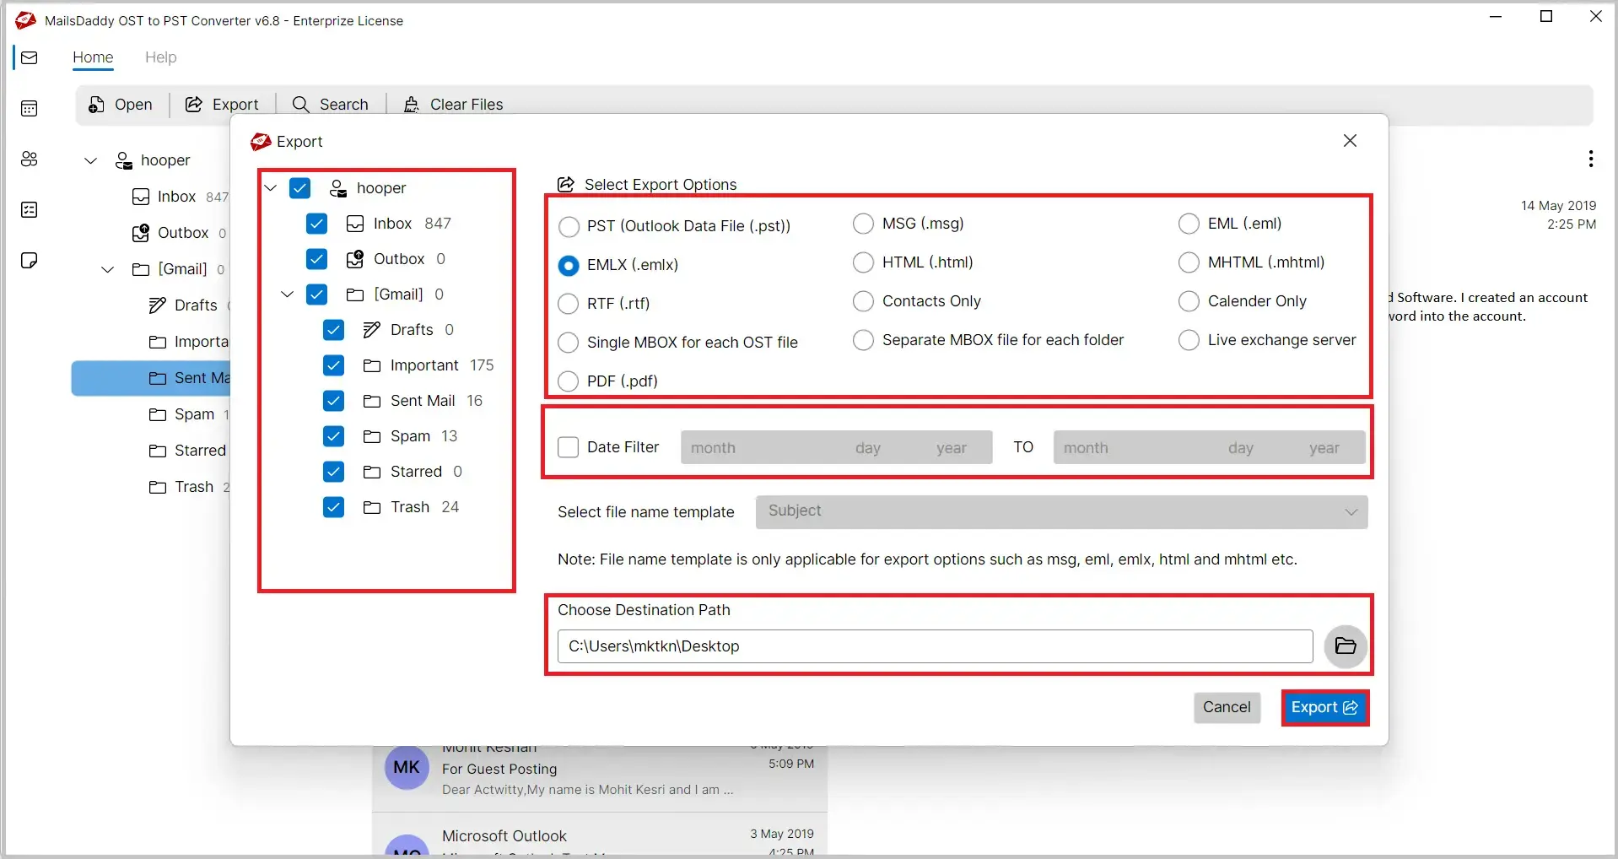The image size is (1618, 859).
Task: Click the destination path input field
Action: pos(935,646)
